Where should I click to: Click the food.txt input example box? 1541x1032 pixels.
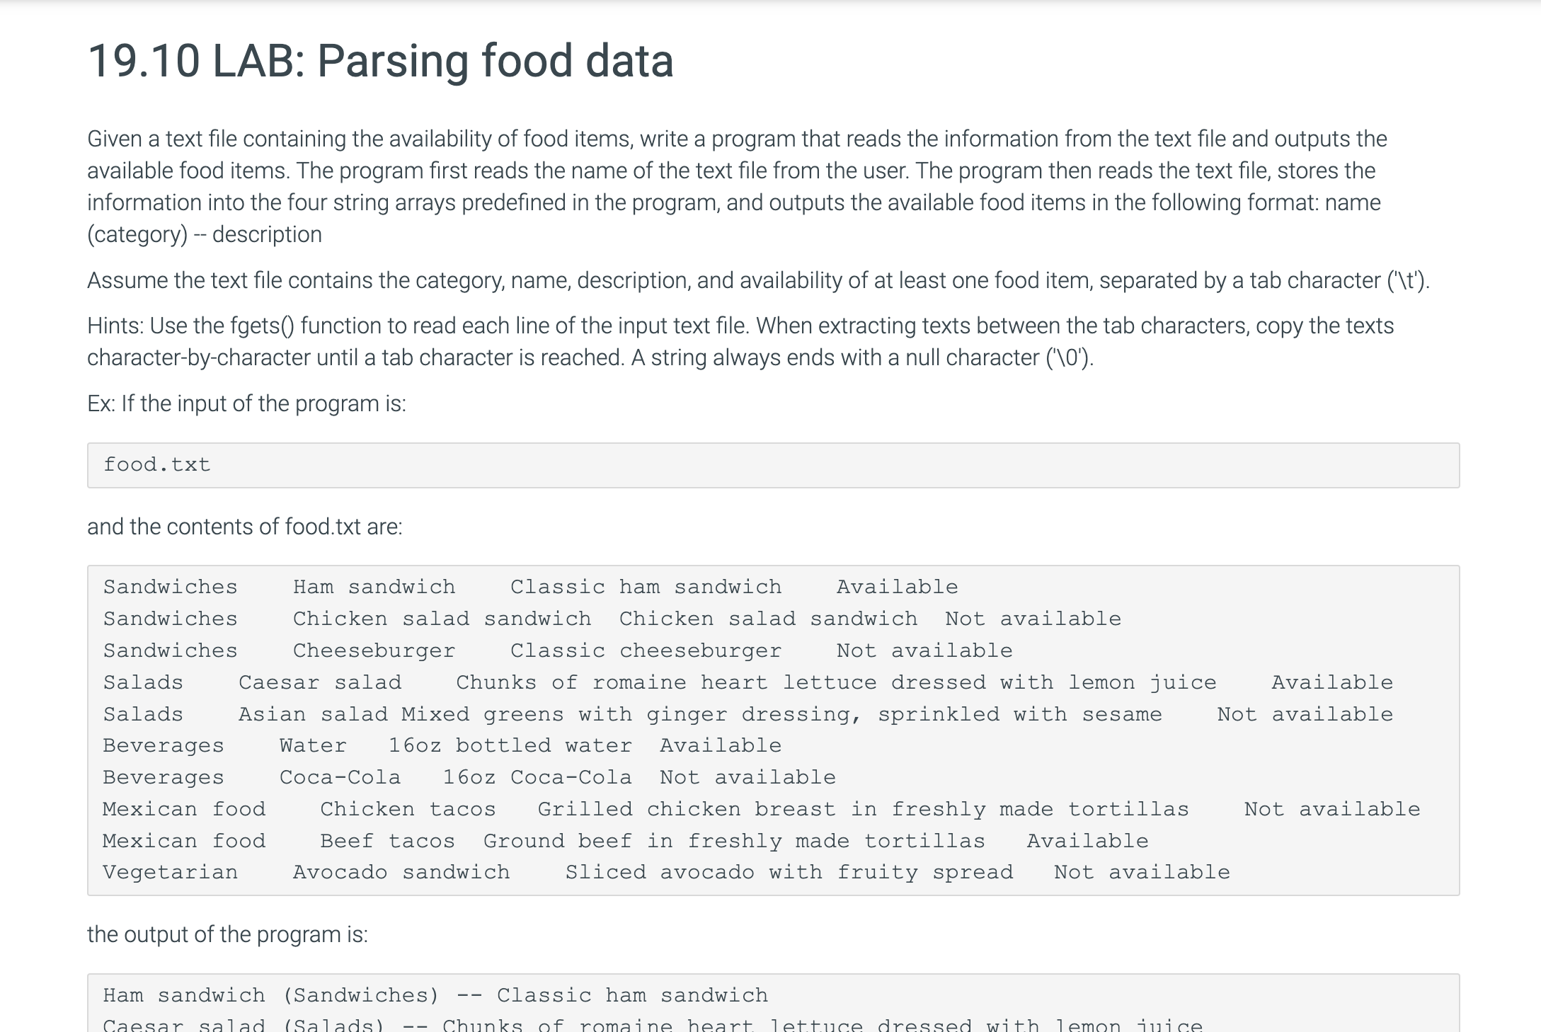tap(773, 465)
